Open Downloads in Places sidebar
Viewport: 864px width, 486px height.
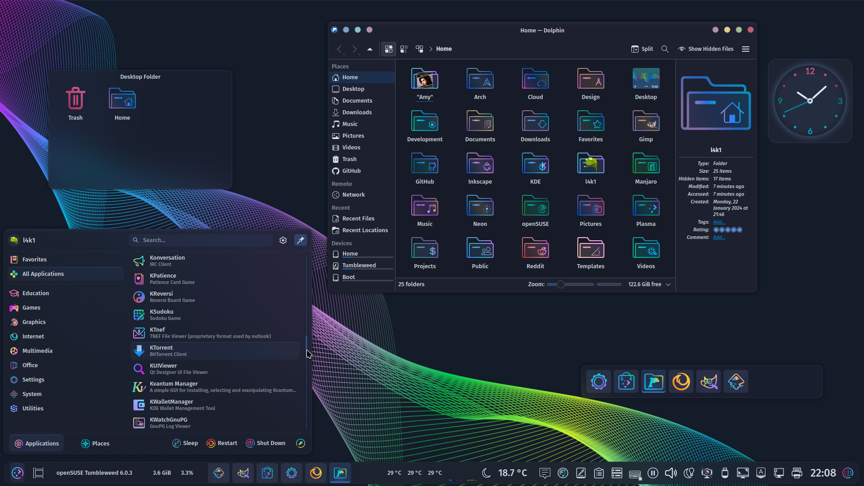[362, 112]
